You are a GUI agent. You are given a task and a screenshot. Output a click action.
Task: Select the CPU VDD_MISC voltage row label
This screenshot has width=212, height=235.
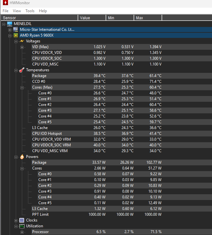[45, 64]
